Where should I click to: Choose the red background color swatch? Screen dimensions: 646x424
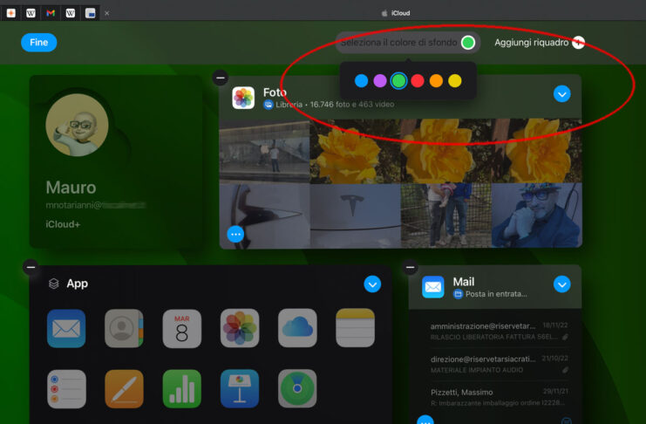(x=418, y=81)
